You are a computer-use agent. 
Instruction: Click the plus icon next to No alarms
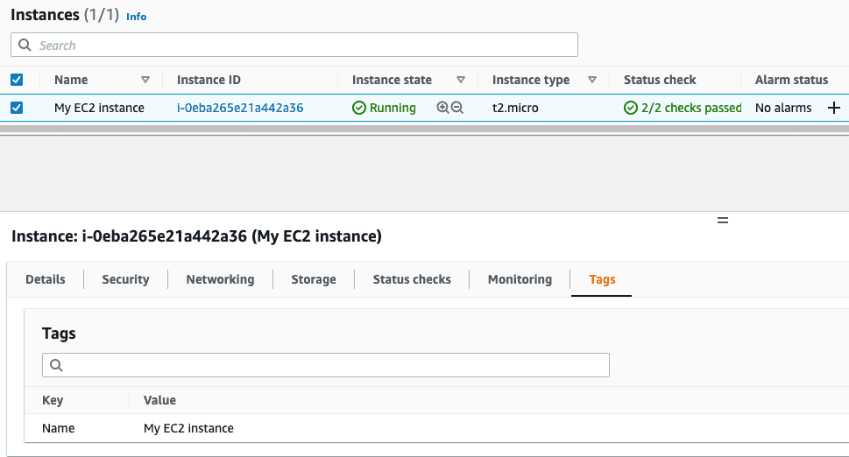(834, 108)
